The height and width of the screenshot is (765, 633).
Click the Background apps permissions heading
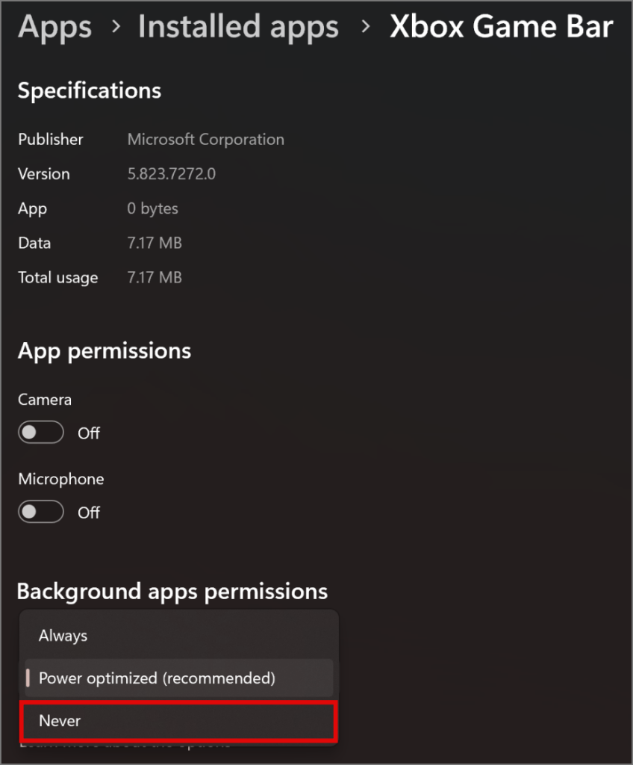172,592
